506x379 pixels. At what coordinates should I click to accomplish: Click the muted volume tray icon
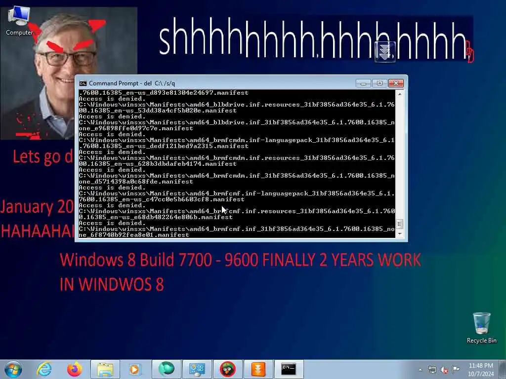coord(444,370)
